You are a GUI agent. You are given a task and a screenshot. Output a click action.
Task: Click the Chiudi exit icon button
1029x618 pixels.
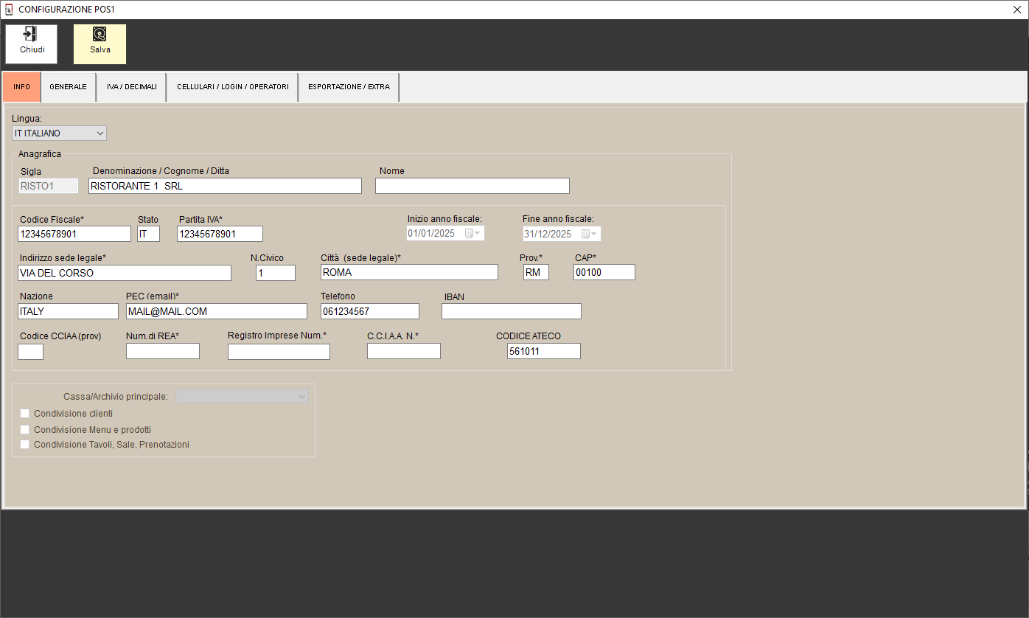click(31, 44)
